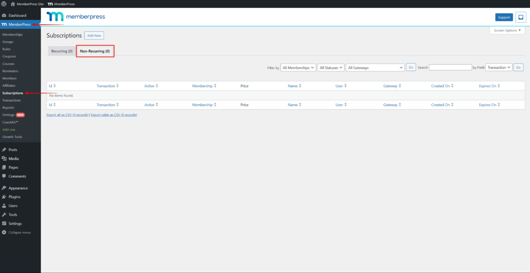Open Rules in MemberPress submenu

coord(7,49)
